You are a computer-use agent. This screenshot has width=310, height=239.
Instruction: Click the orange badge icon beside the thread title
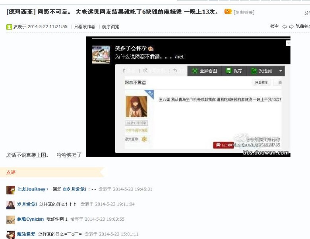click(x=228, y=12)
